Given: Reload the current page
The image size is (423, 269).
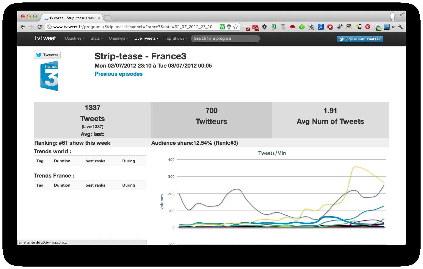Looking at the screenshot, I should pyautogui.click(x=39, y=27).
